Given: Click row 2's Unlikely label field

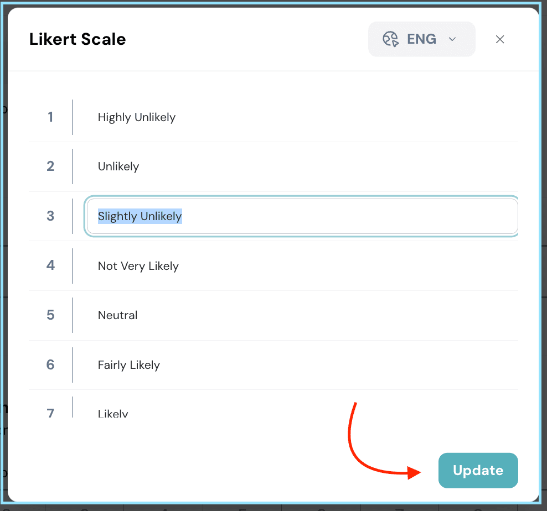Looking at the screenshot, I should 118,166.
